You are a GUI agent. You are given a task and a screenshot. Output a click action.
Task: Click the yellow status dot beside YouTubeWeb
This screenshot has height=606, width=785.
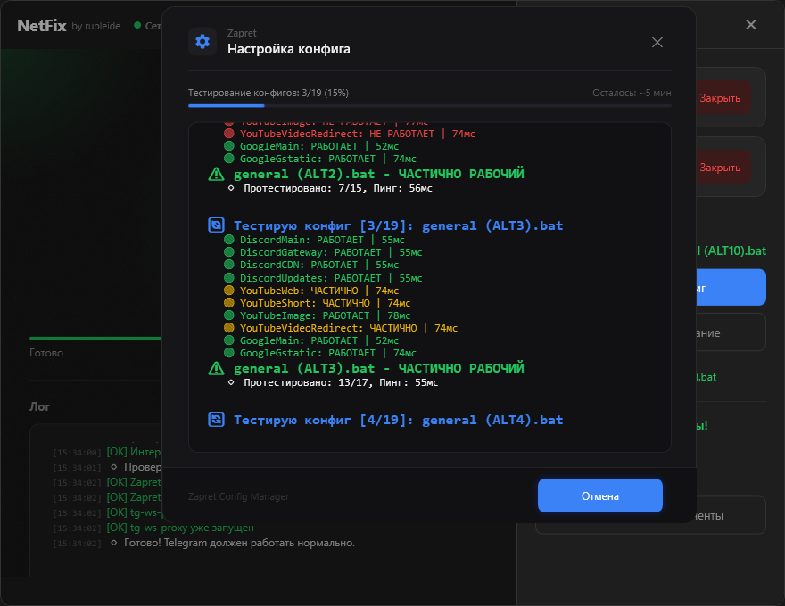[228, 290]
